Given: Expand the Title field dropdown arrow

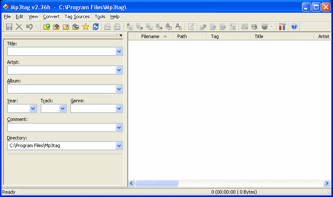Looking at the screenshot, I should (x=119, y=52).
